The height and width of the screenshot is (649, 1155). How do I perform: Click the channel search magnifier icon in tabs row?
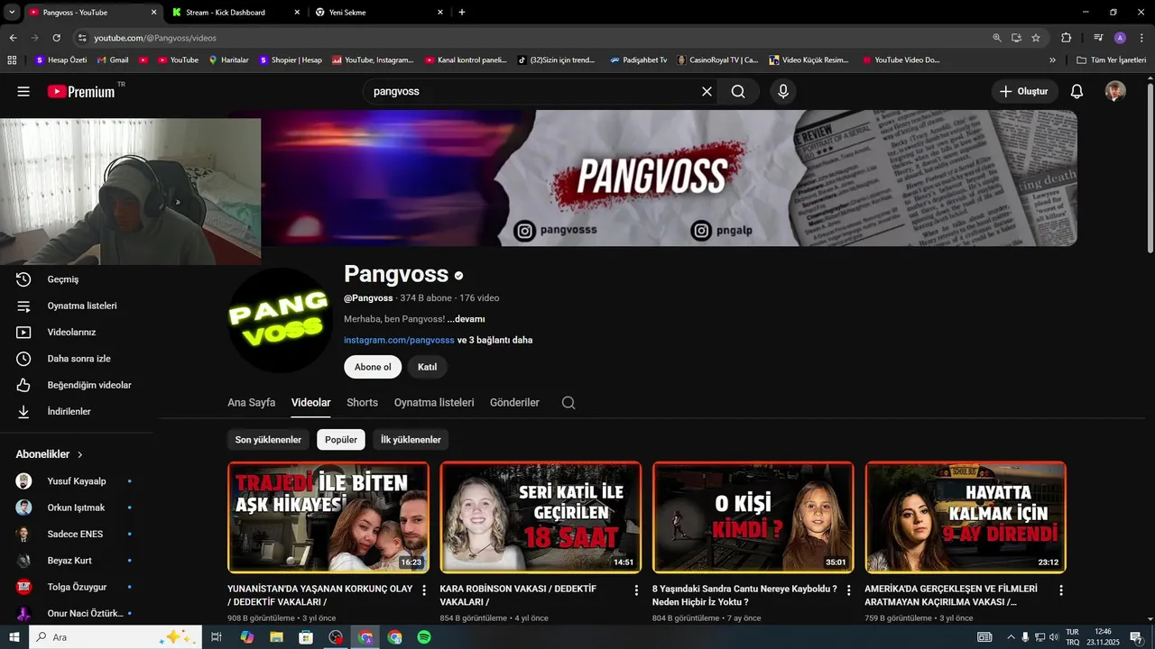point(568,403)
